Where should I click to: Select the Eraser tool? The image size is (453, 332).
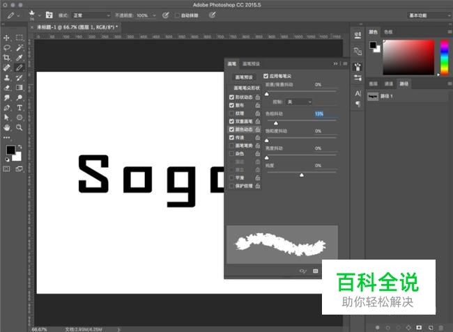(7, 88)
